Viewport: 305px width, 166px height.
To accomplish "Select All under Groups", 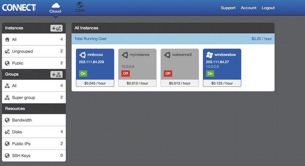I will tap(34, 86).
